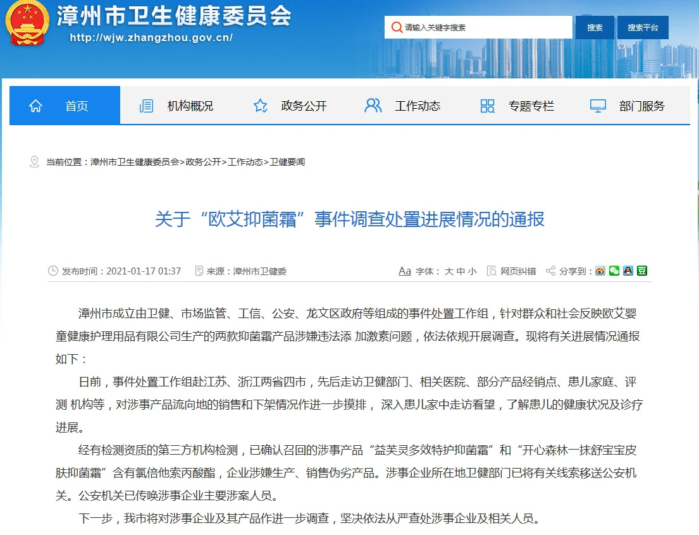Open the 工作动态 menu item
699x535 pixels.
coord(418,106)
